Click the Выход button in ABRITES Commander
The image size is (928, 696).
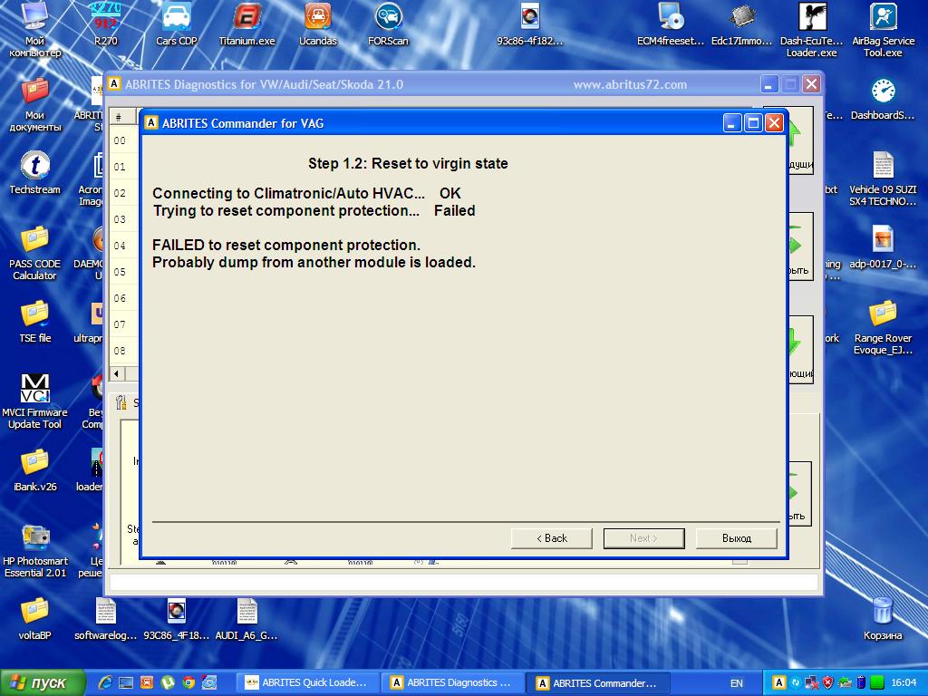[736, 538]
